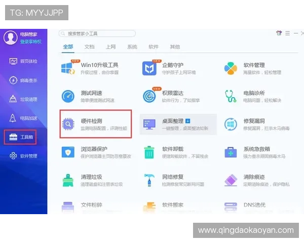Select 工具箱 in sidebar

[20, 137]
